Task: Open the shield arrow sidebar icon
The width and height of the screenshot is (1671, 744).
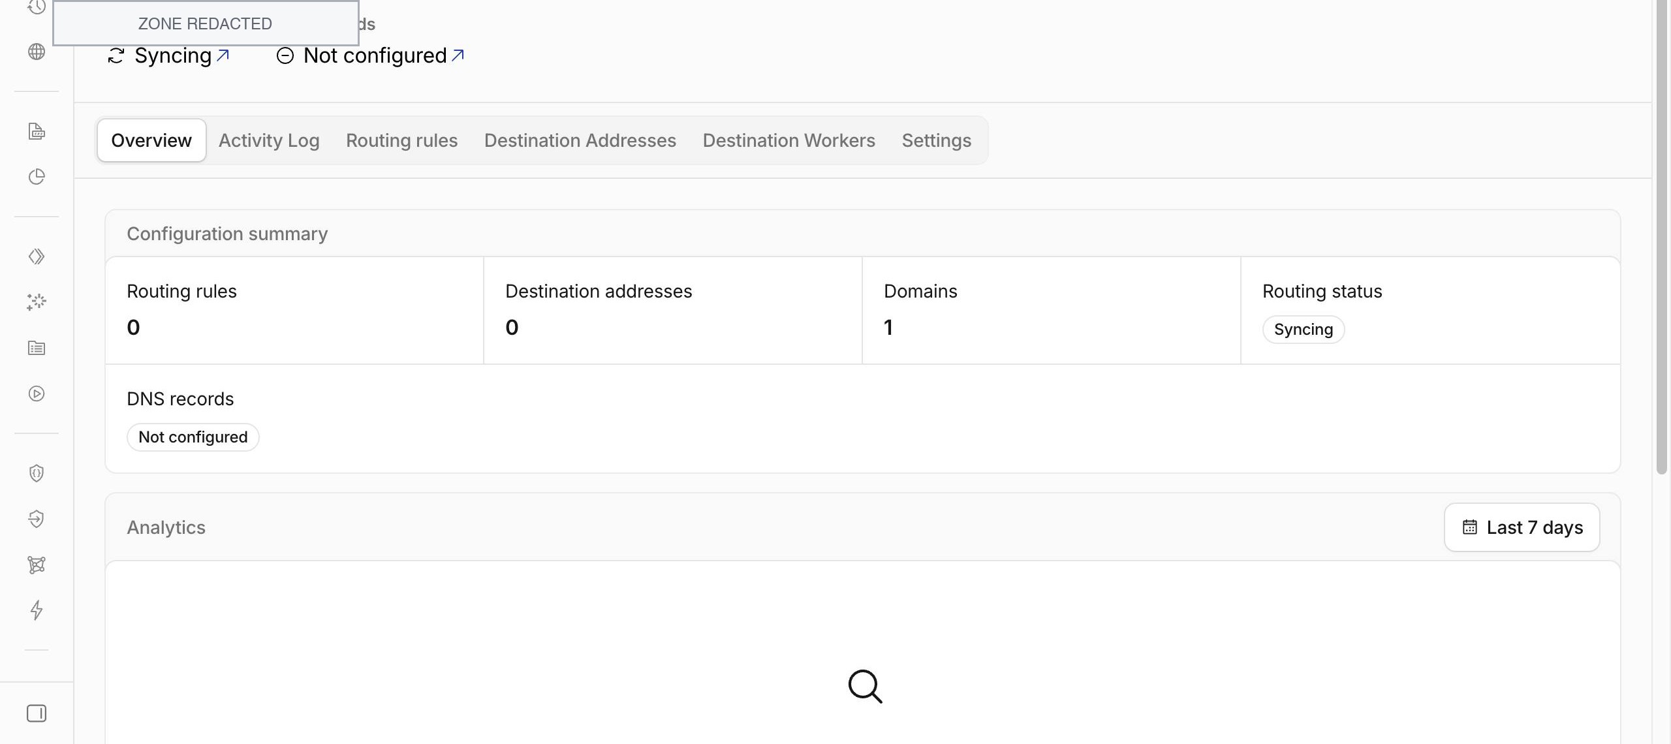Action: 37,519
